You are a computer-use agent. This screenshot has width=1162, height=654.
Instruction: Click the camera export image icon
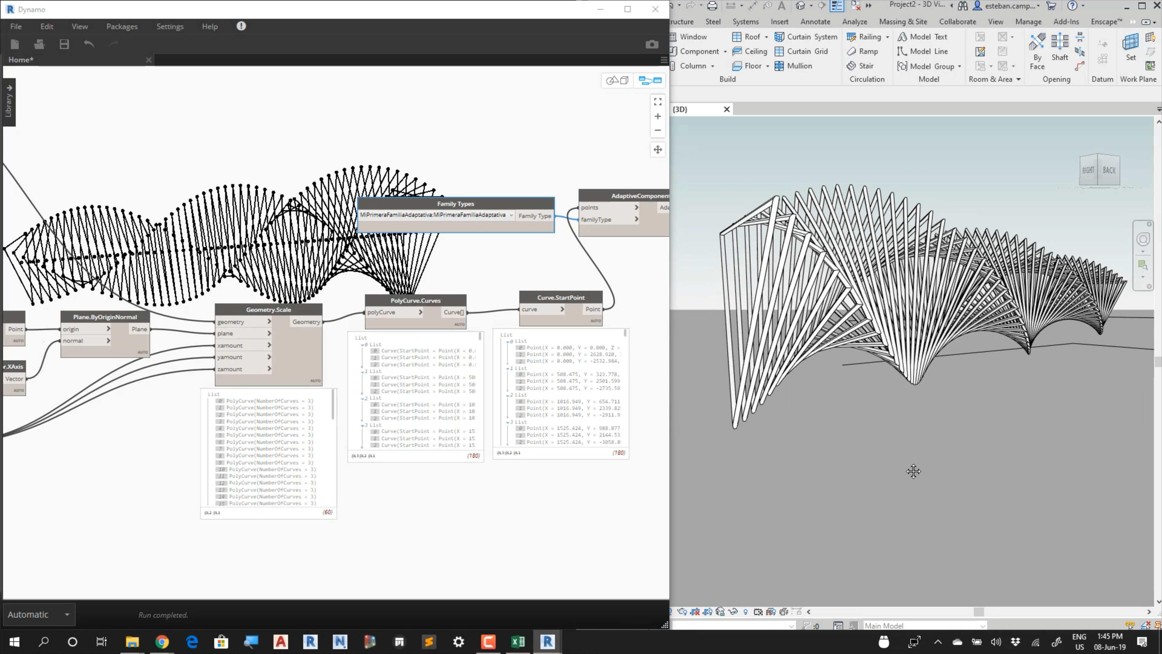[652, 44]
